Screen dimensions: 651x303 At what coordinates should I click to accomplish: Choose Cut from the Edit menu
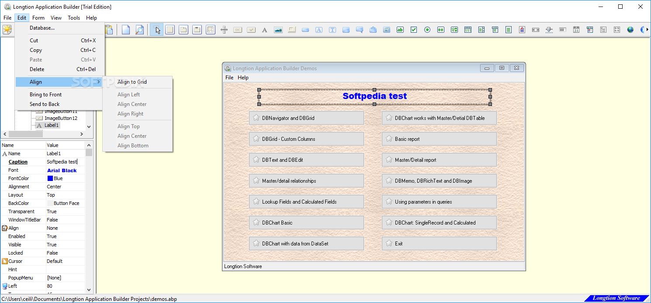[x=60, y=41]
